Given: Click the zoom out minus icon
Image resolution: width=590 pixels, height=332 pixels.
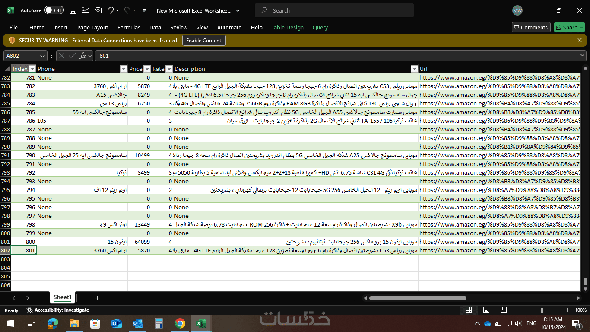Looking at the screenshot, I should 516,310.
